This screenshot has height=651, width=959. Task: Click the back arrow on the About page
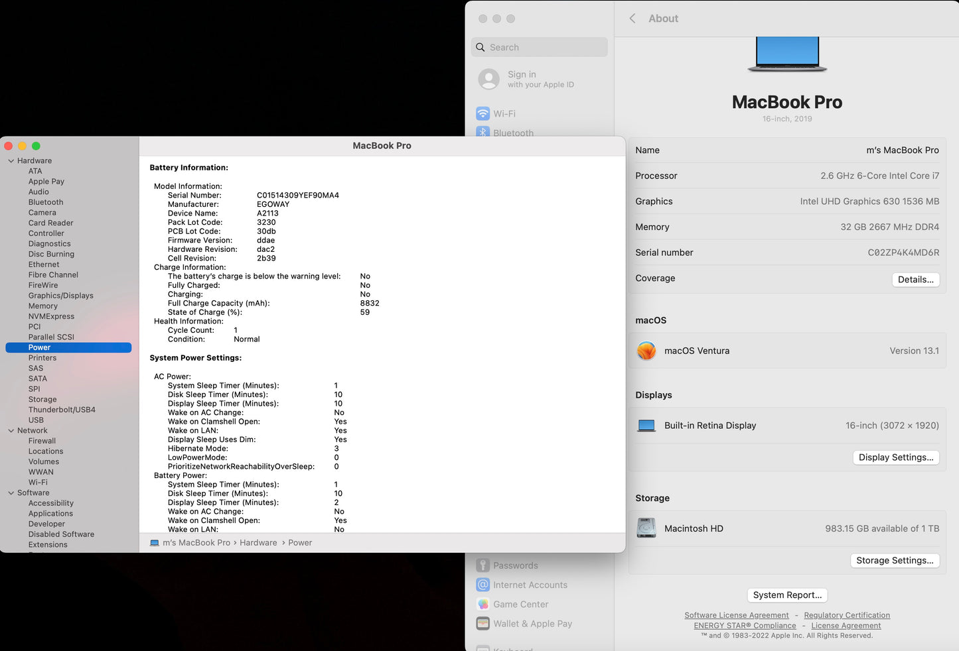point(631,19)
